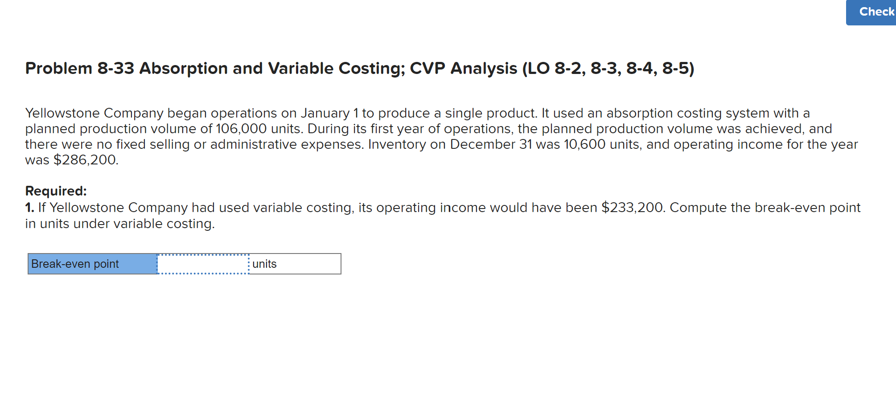Click the operating income figure $286,200
Viewport: 896px width, 401px height.
[x=84, y=160]
